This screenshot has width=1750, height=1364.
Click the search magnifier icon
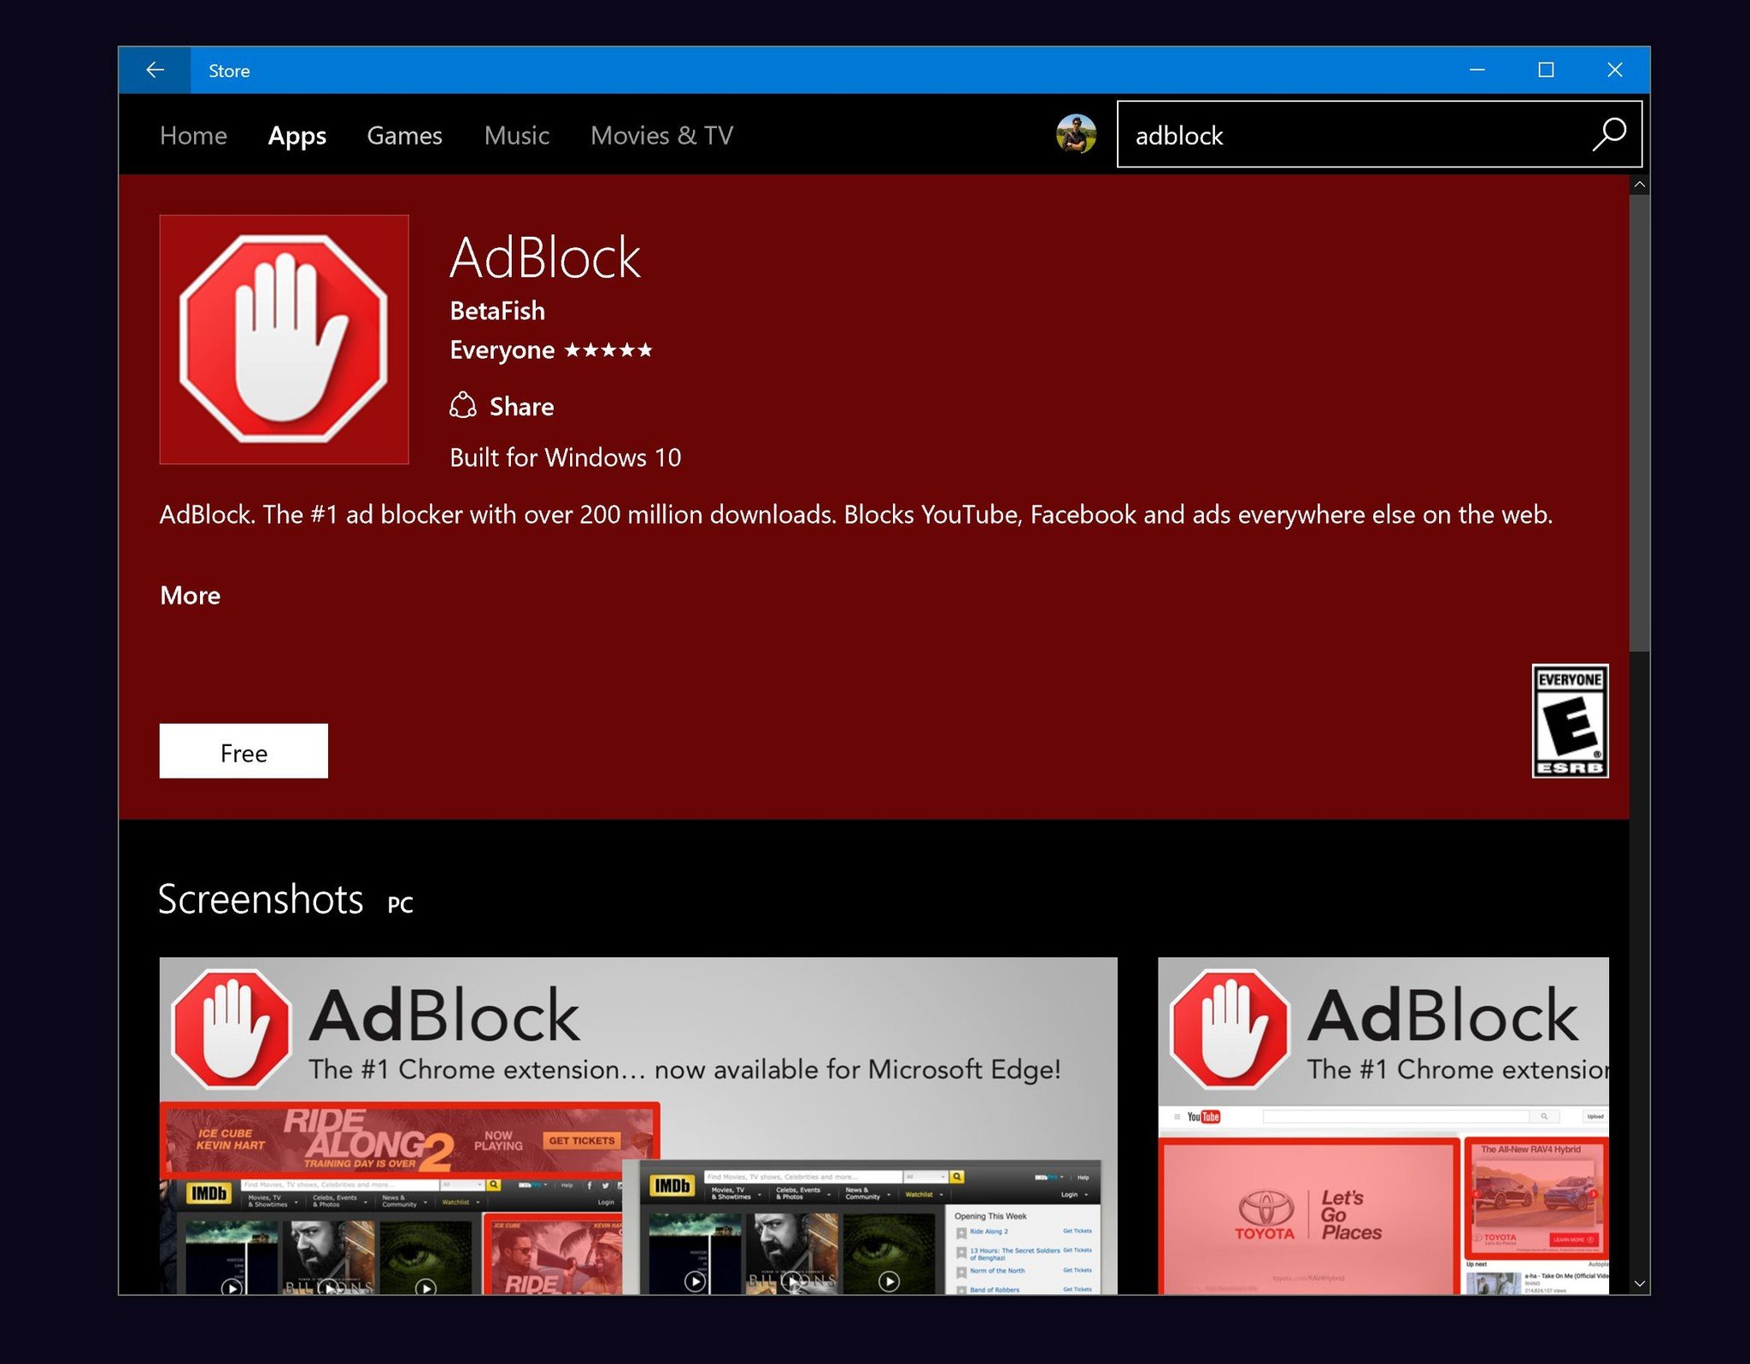tap(1608, 134)
